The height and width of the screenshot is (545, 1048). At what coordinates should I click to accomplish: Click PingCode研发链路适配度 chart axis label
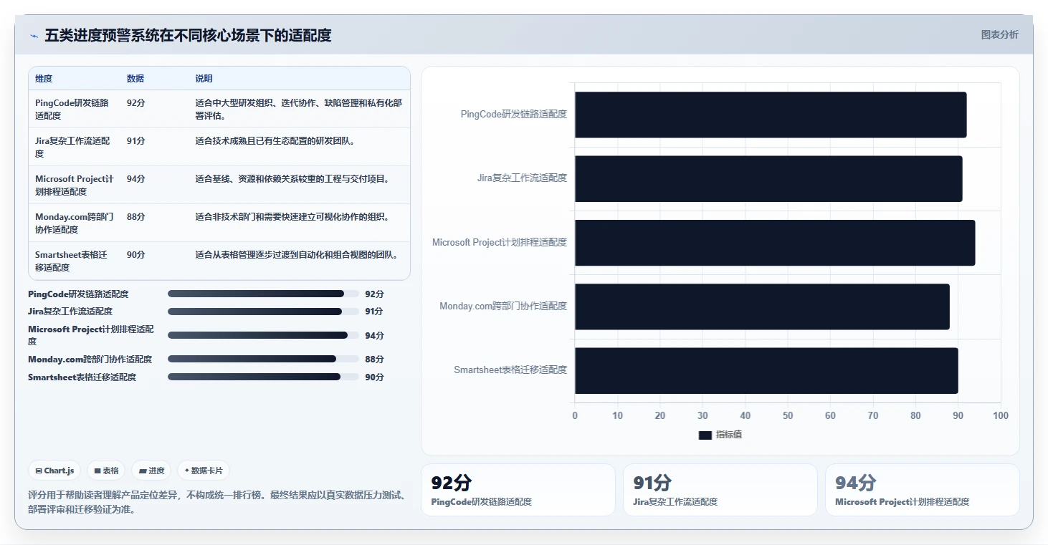514,114
